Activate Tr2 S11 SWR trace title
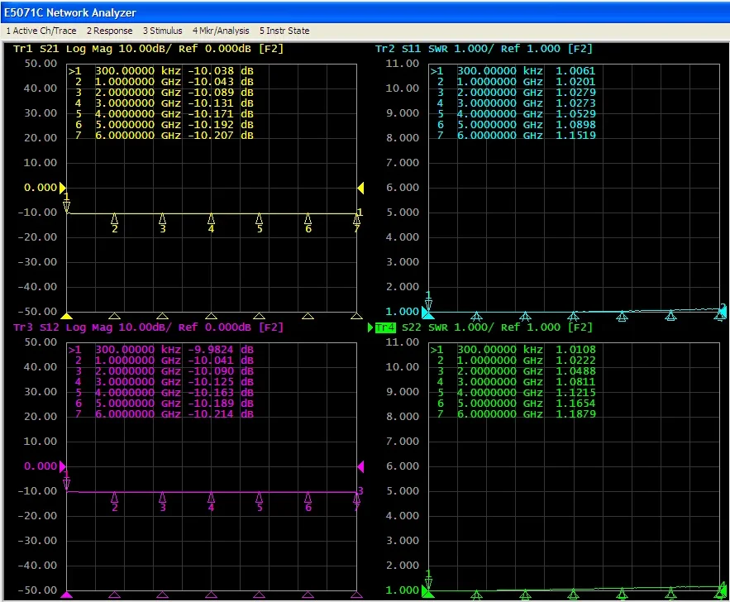The width and height of the screenshot is (730, 602). [x=484, y=49]
